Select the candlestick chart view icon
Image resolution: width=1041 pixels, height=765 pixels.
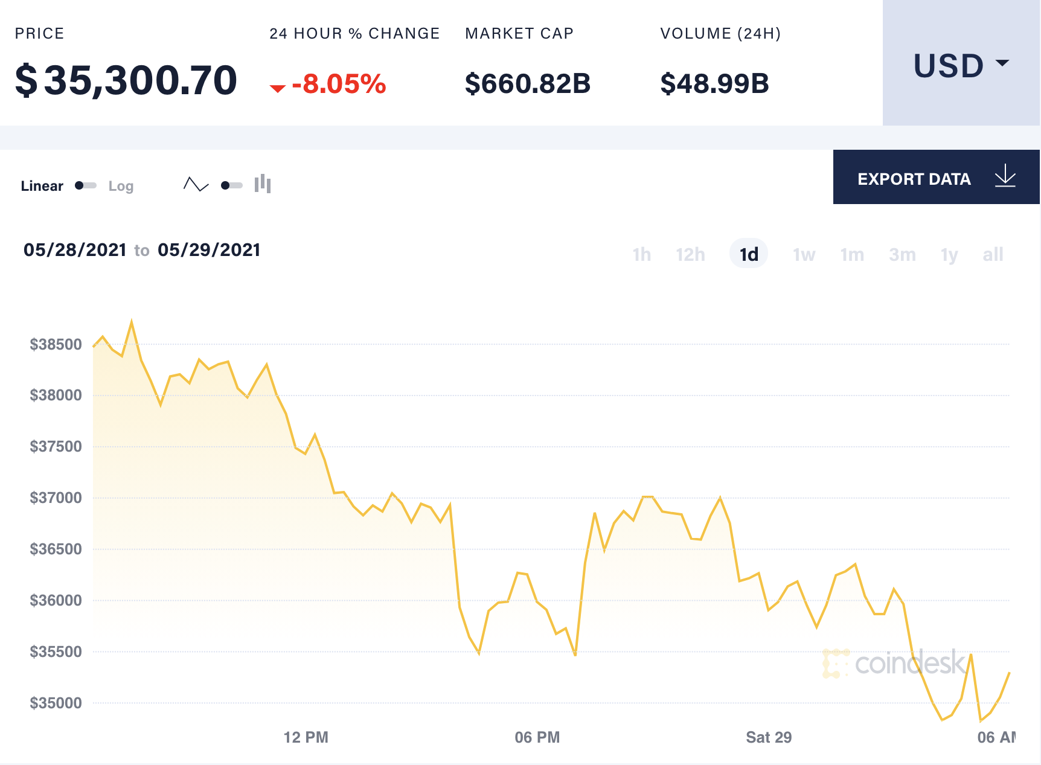point(262,184)
